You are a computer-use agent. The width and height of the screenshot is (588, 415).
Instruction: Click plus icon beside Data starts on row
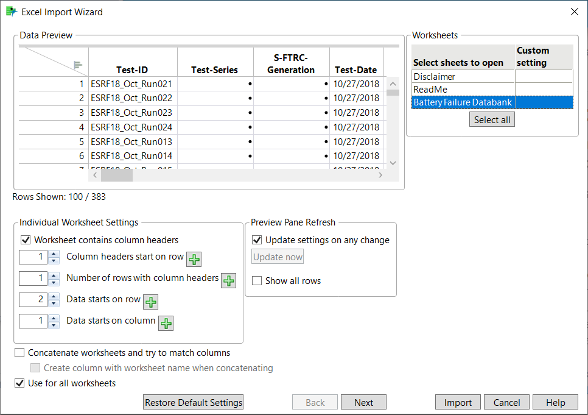(x=150, y=302)
